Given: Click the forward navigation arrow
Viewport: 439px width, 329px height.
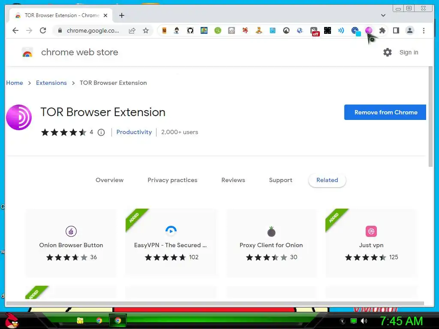Looking at the screenshot, I should tap(29, 30).
